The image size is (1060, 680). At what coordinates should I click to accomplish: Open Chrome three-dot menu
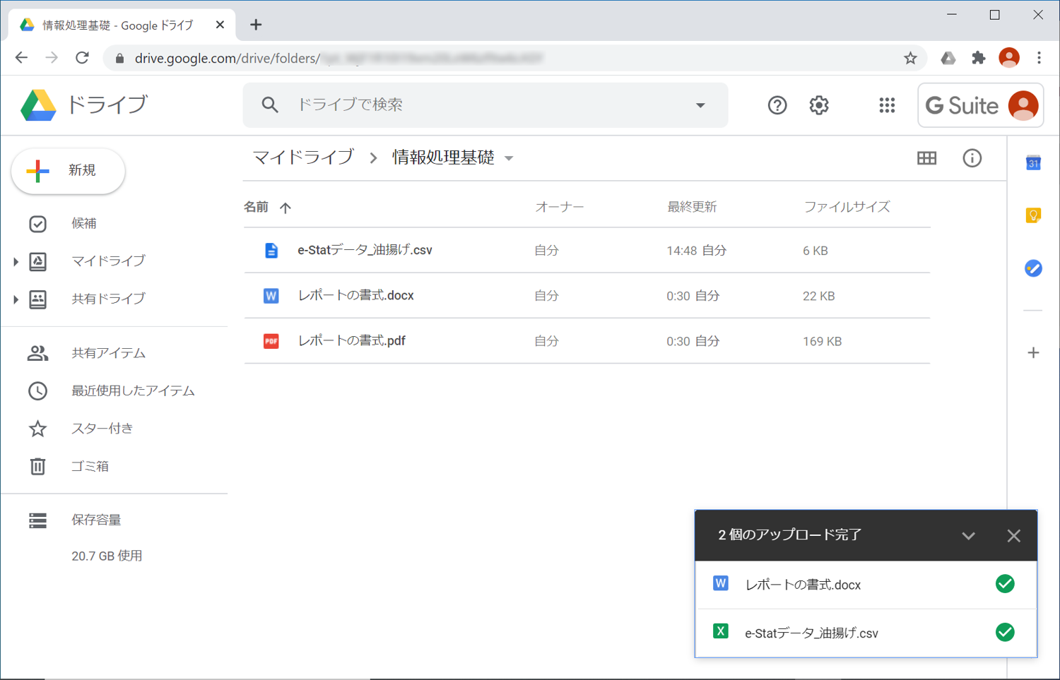[1039, 59]
